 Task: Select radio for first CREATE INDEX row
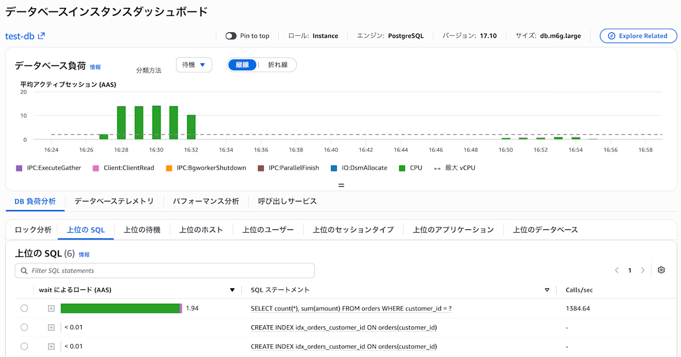pos(24,327)
